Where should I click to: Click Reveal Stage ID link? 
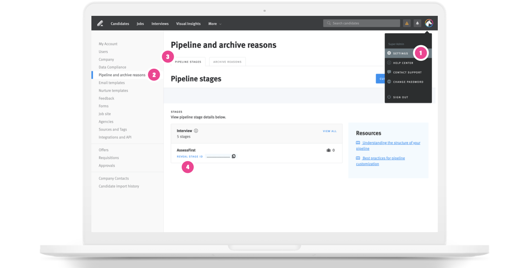tap(190, 157)
